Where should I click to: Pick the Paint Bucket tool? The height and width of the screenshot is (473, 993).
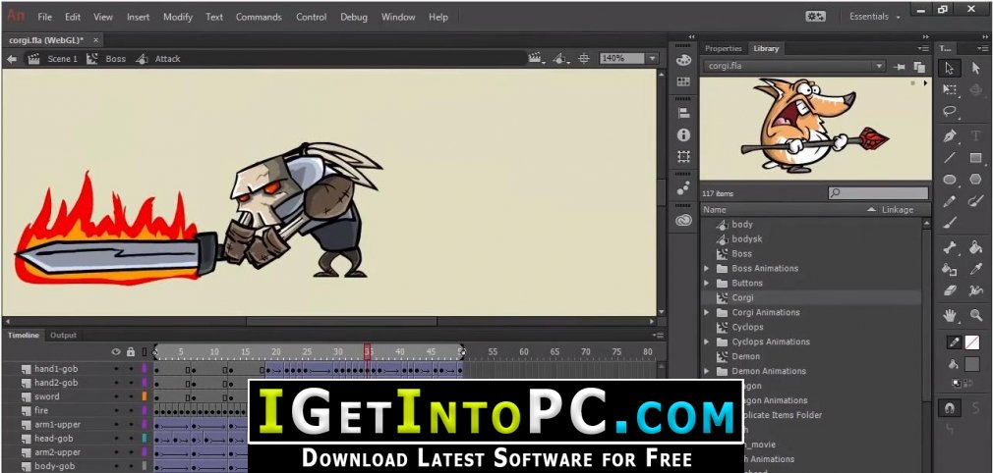click(975, 247)
